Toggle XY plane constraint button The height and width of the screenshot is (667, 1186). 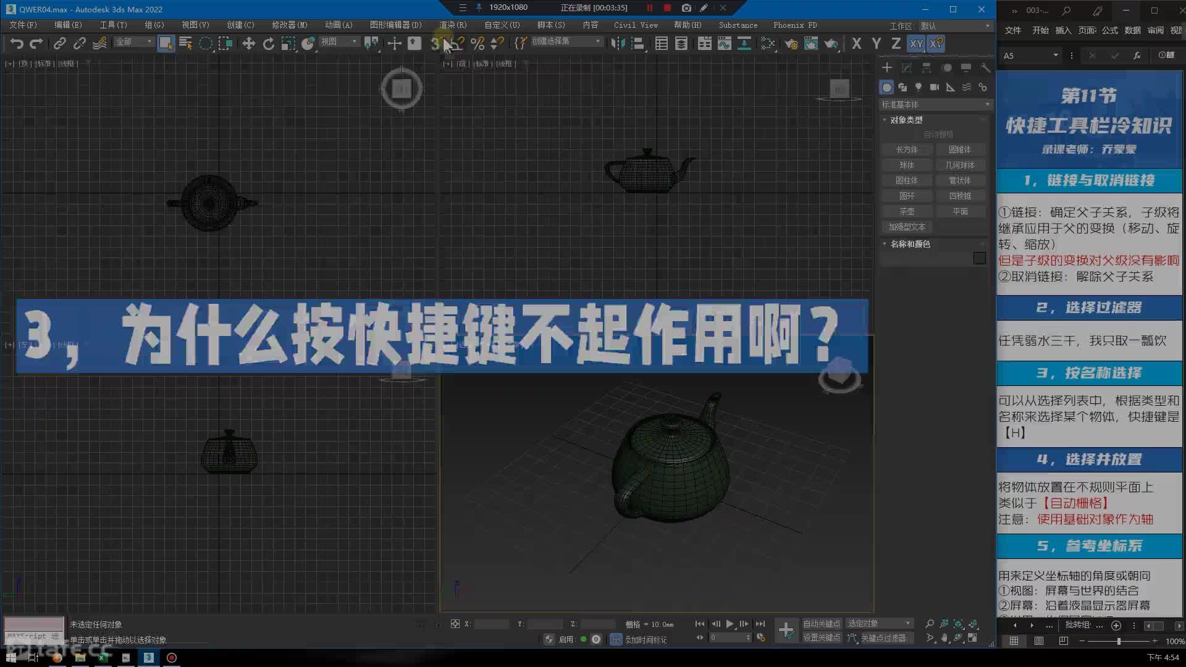pos(916,43)
